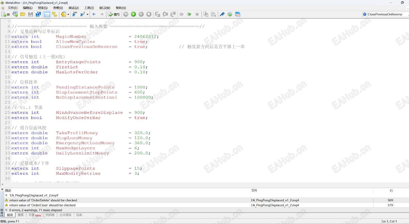This screenshot has height=224, width=409.
Task: Click the Stop debugging icon
Action: coord(149,14)
